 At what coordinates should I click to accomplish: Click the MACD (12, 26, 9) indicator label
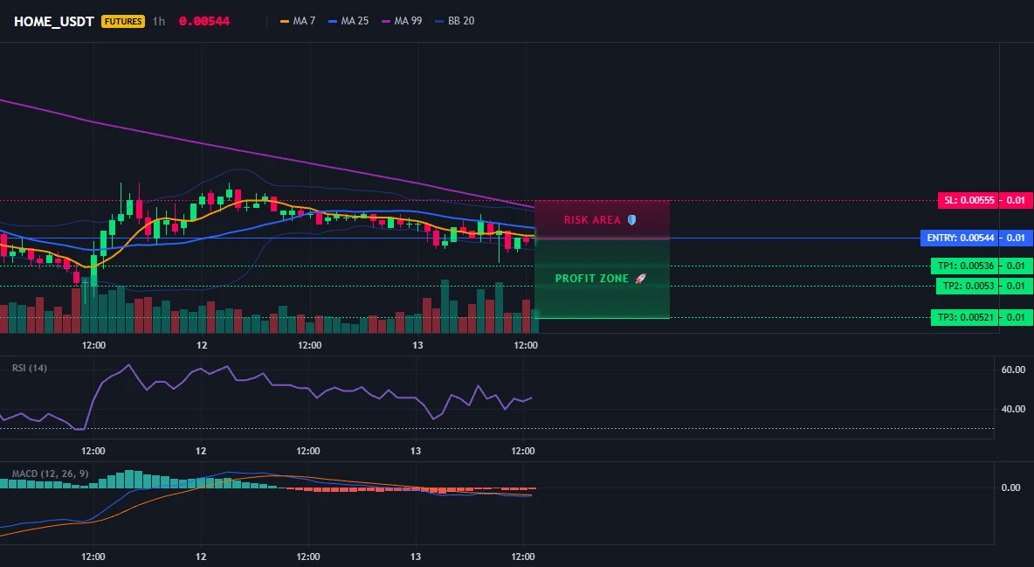[50, 474]
